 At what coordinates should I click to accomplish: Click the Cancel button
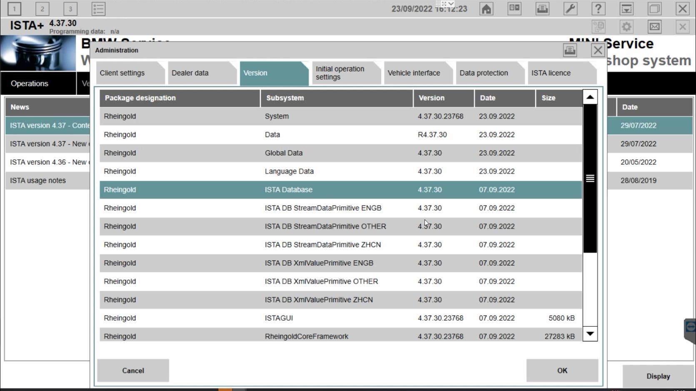point(133,371)
